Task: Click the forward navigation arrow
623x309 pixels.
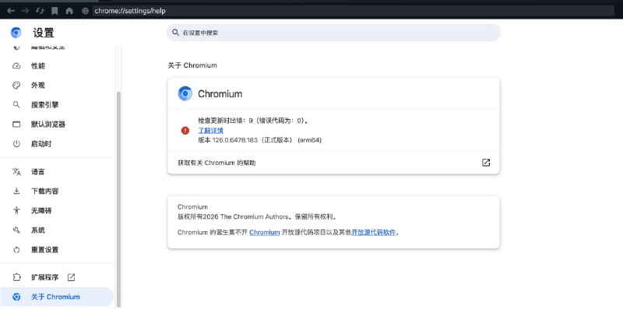Action: point(25,11)
